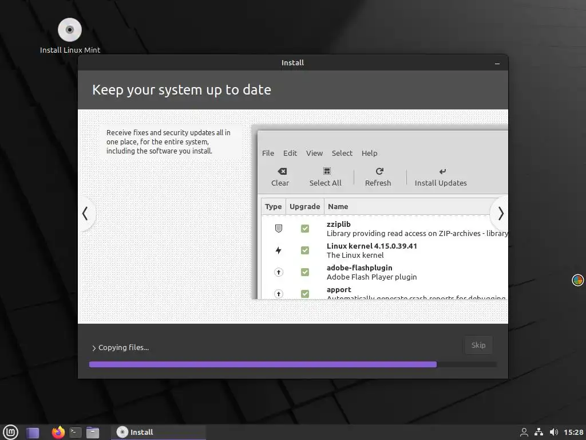Click the Install window title text
586x440 pixels.
tap(292, 63)
